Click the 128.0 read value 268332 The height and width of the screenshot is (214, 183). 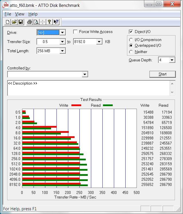coord(166,153)
